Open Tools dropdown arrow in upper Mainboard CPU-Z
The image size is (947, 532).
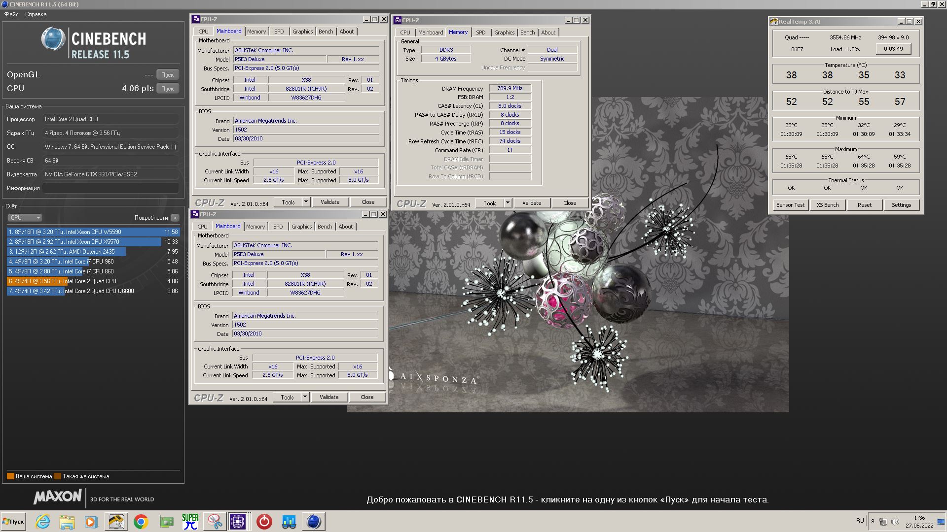pos(306,202)
